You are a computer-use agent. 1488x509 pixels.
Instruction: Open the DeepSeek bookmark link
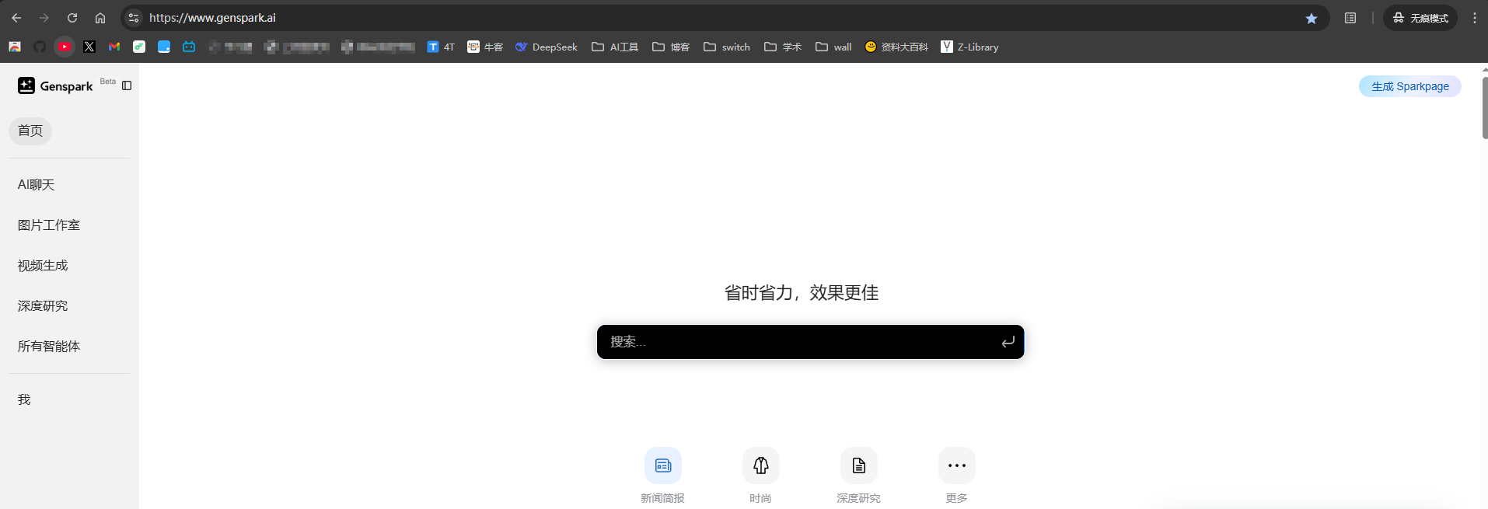point(547,47)
